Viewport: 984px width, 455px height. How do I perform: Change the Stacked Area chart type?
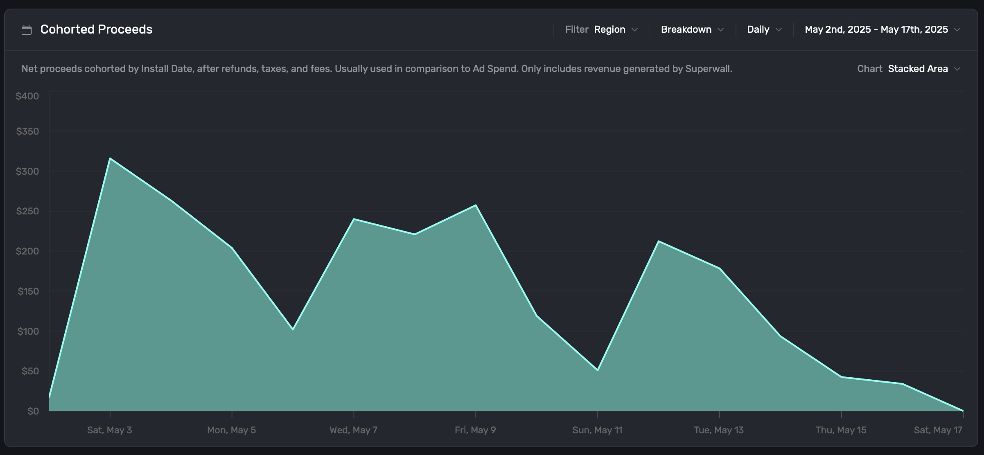tap(918, 69)
